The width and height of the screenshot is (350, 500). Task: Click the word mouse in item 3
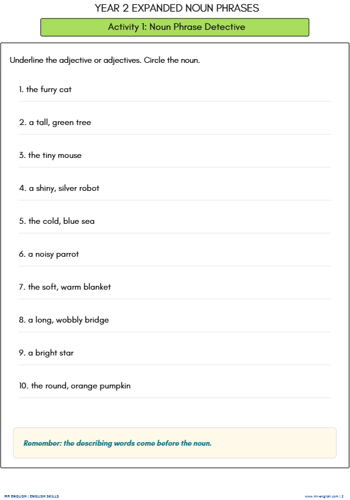pyautogui.click(x=70, y=155)
